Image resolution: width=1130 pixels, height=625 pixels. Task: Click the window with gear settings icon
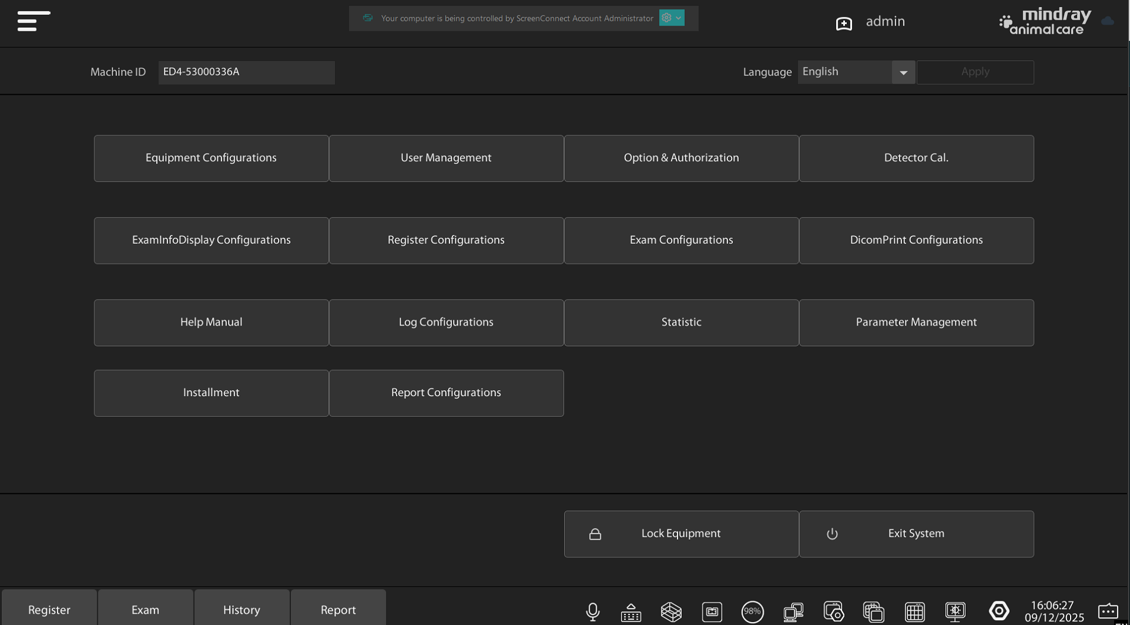[x=834, y=612]
